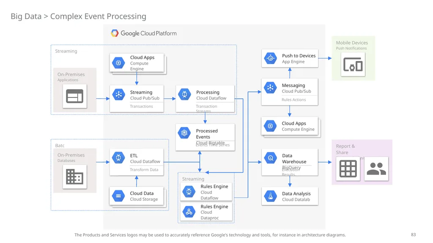Click the App Engine icon in Push to Devices

pyautogui.click(x=270, y=58)
